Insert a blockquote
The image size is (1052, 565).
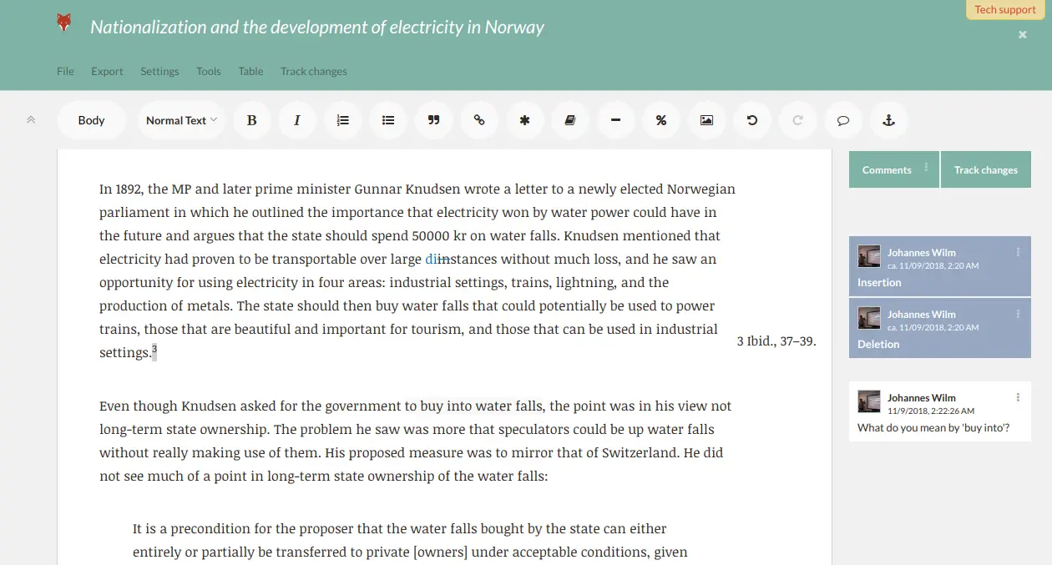[433, 120]
